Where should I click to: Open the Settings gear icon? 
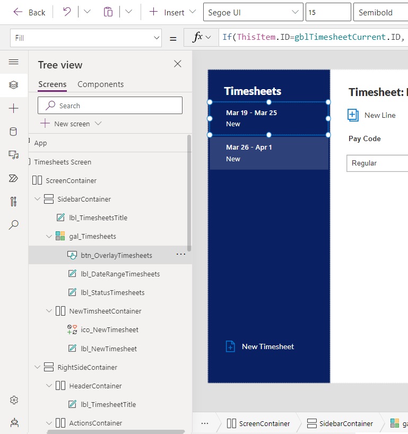[x=14, y=400]
